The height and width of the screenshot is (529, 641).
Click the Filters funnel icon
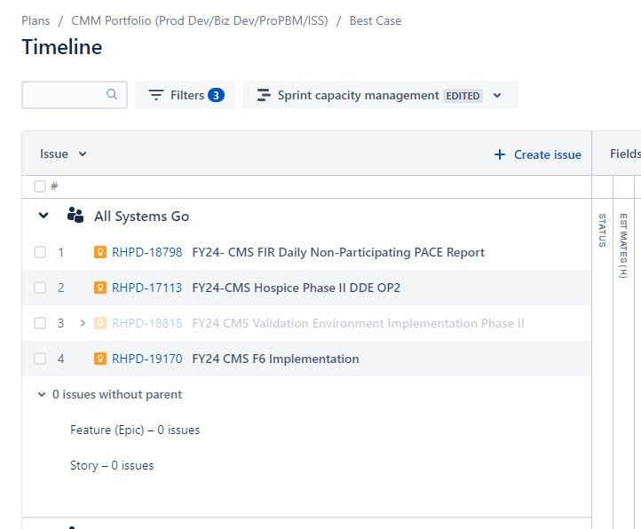point(155,95)
